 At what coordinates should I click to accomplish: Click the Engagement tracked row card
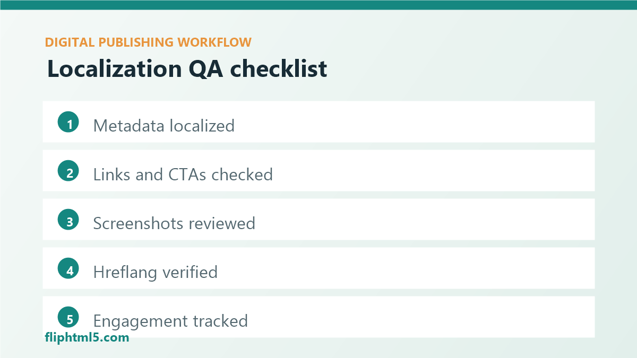pyautogui.click(x=318, y=317)
